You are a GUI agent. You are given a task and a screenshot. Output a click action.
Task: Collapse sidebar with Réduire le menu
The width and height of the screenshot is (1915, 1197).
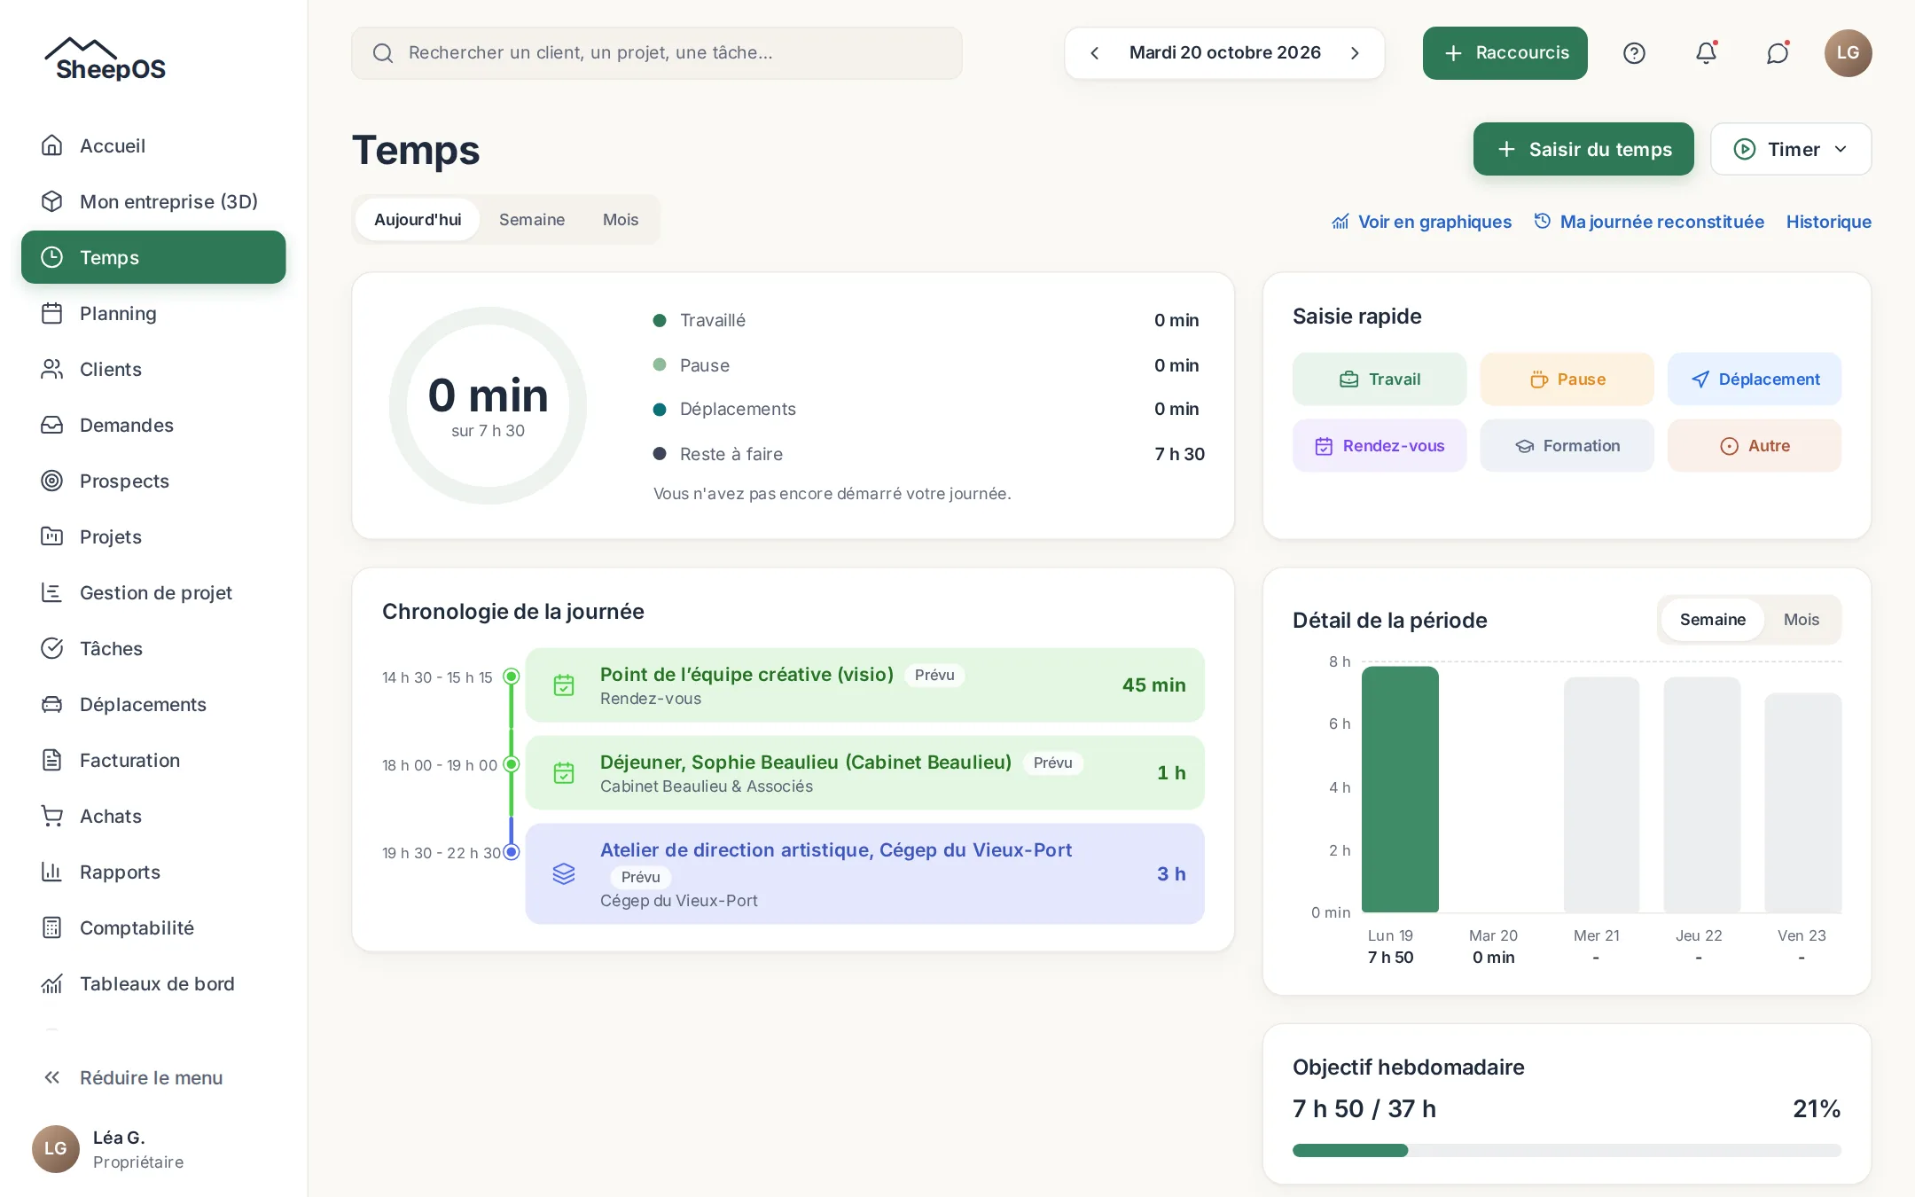click(153, 1077)
